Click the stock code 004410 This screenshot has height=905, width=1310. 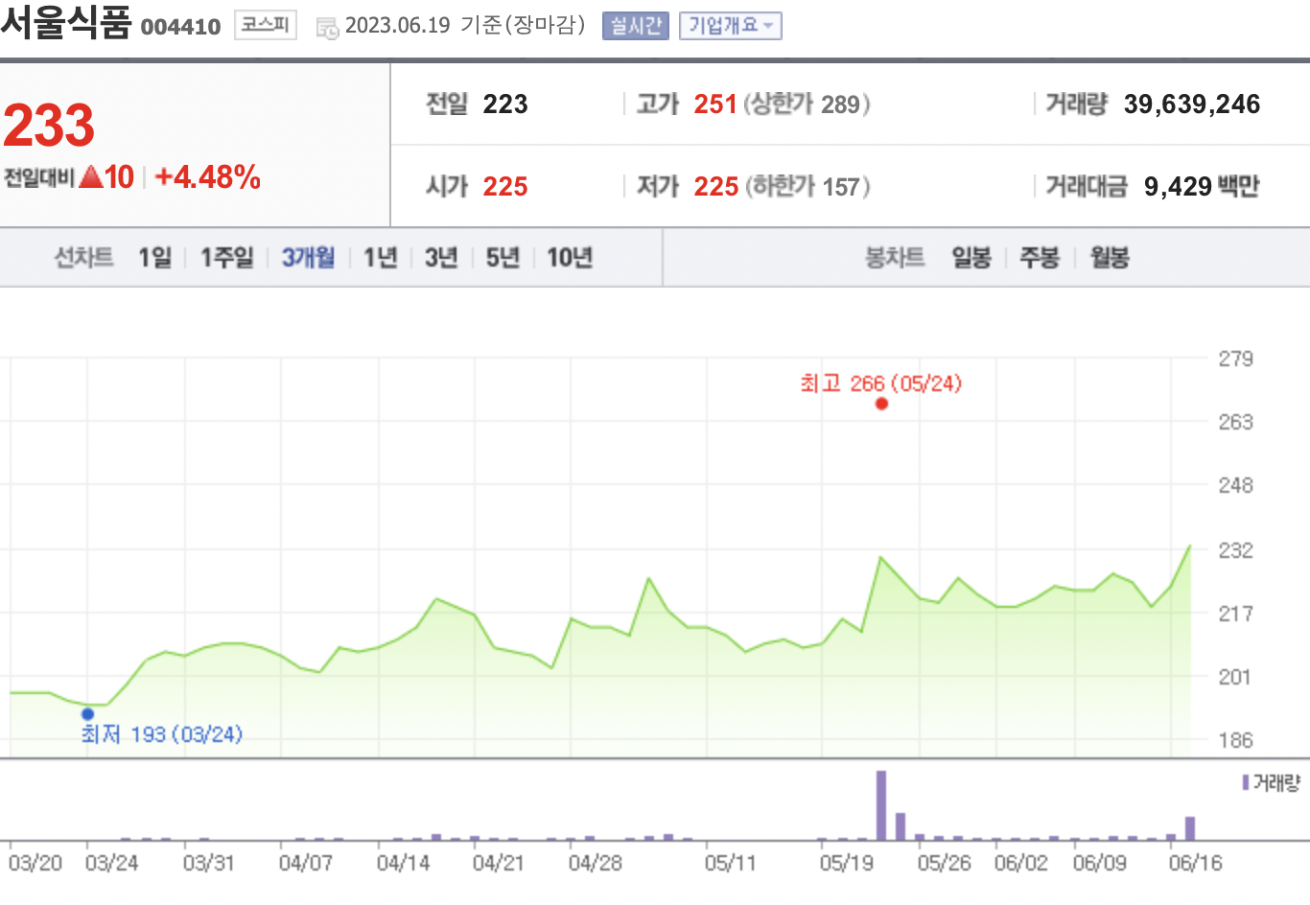coord(180,27)
